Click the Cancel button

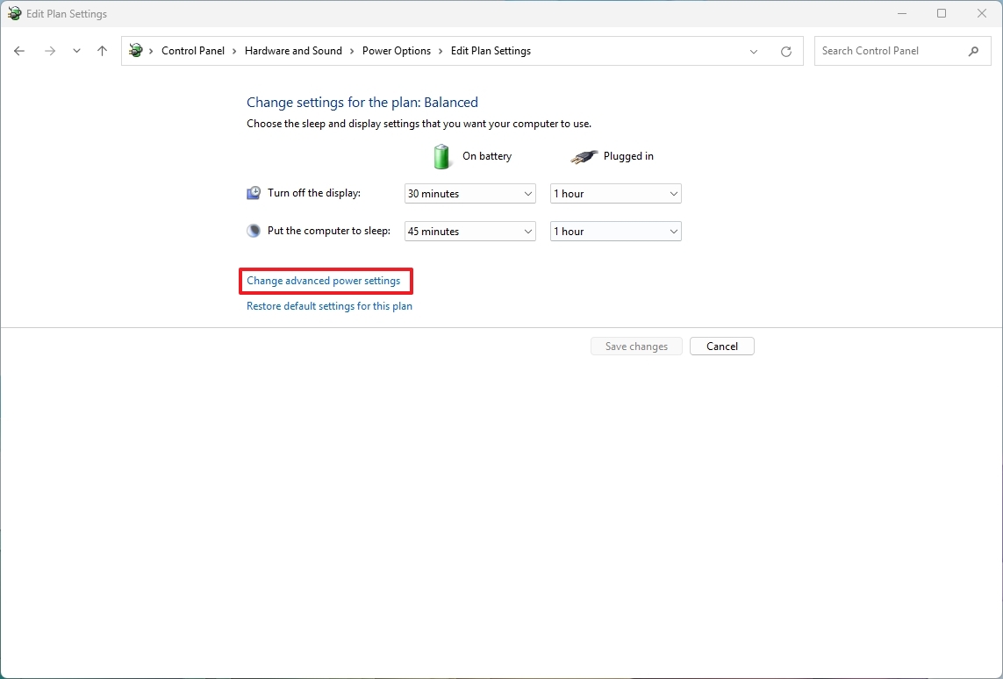point(722,347)
